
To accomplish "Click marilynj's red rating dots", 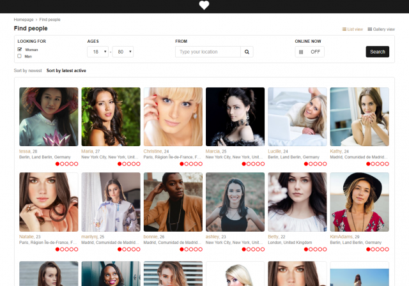I will (x=129, y=249).
